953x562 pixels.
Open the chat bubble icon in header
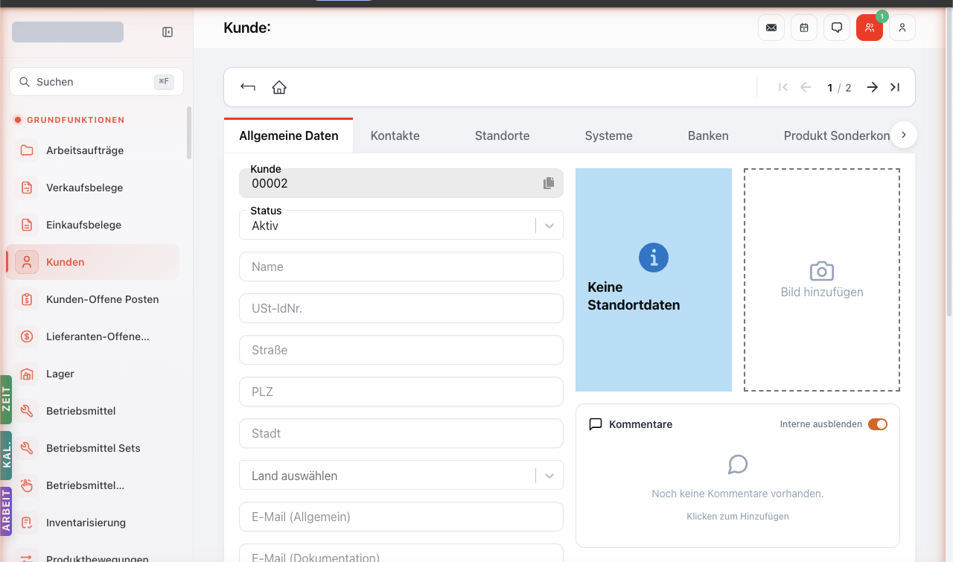point(837,28)
